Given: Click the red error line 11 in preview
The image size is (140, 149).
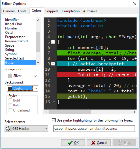Looking at the screenshot, I should point(97,75).
